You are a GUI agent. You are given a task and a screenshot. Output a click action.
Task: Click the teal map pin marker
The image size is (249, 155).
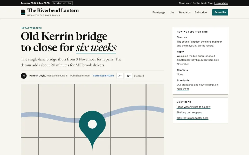[x=92, y=130]
